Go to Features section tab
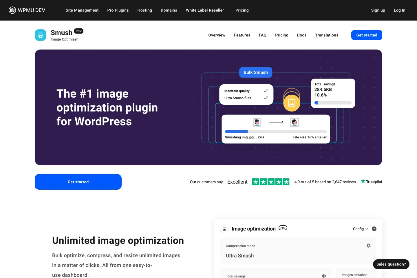 tap(242, 35)
